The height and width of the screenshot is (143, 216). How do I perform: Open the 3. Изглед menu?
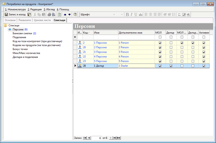(x=49, y=10)
